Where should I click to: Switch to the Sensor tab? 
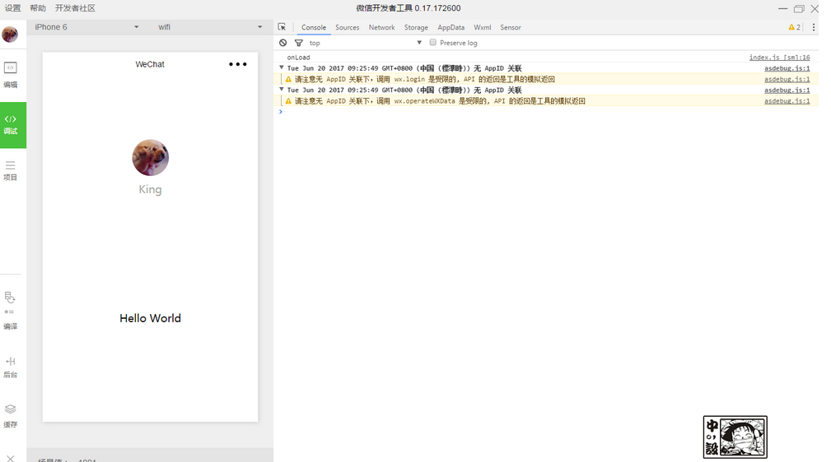(x=511, y=27)
